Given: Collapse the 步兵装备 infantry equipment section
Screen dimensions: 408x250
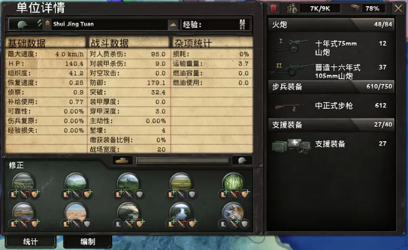Looking at the screenshot, I should click(x=331, y=87).
